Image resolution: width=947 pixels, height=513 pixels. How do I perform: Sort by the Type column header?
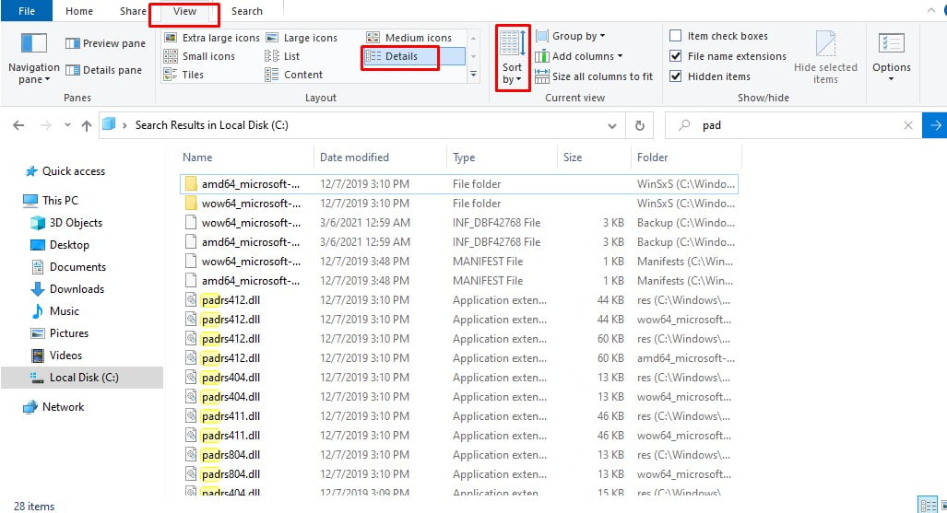tap(503, 157)
